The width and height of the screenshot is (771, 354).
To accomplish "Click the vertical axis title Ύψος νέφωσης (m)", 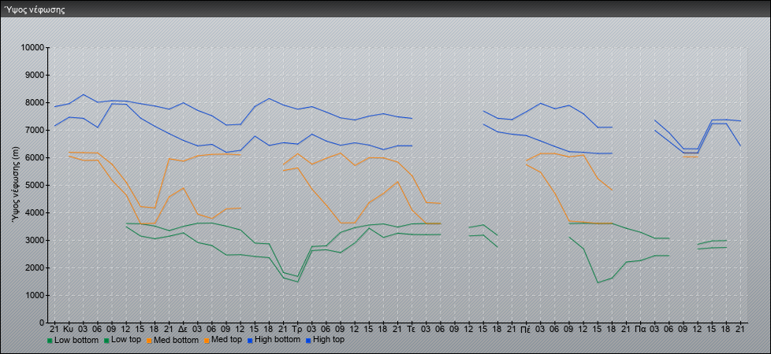I will 17,185.
